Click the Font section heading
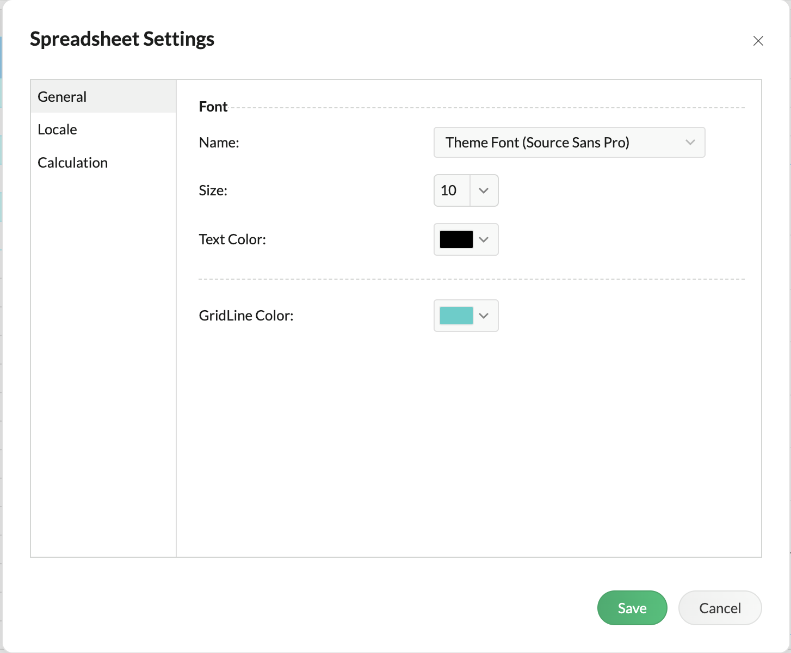The height and width of the screenshot is (653, 791). coord(213,107)
